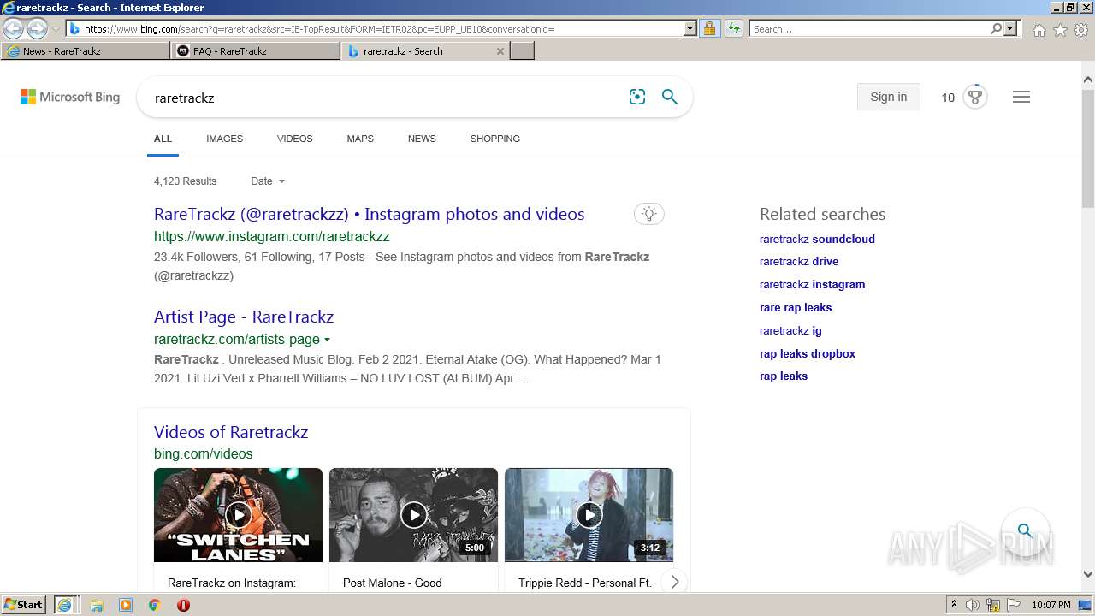Click the next arrow in video carousel
The height and width of the screenshot is (616, 1095).
[674, 582]
